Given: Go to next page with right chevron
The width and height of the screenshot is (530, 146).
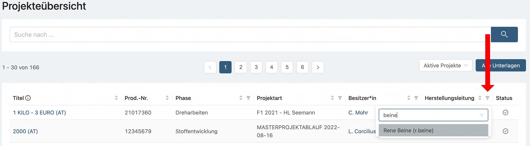Looking at the screenshot, I should coord(318,67).
